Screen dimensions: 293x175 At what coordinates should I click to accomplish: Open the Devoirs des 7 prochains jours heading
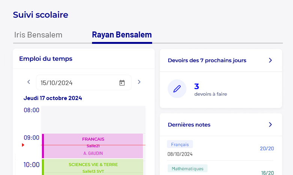[x=207, y=60]
